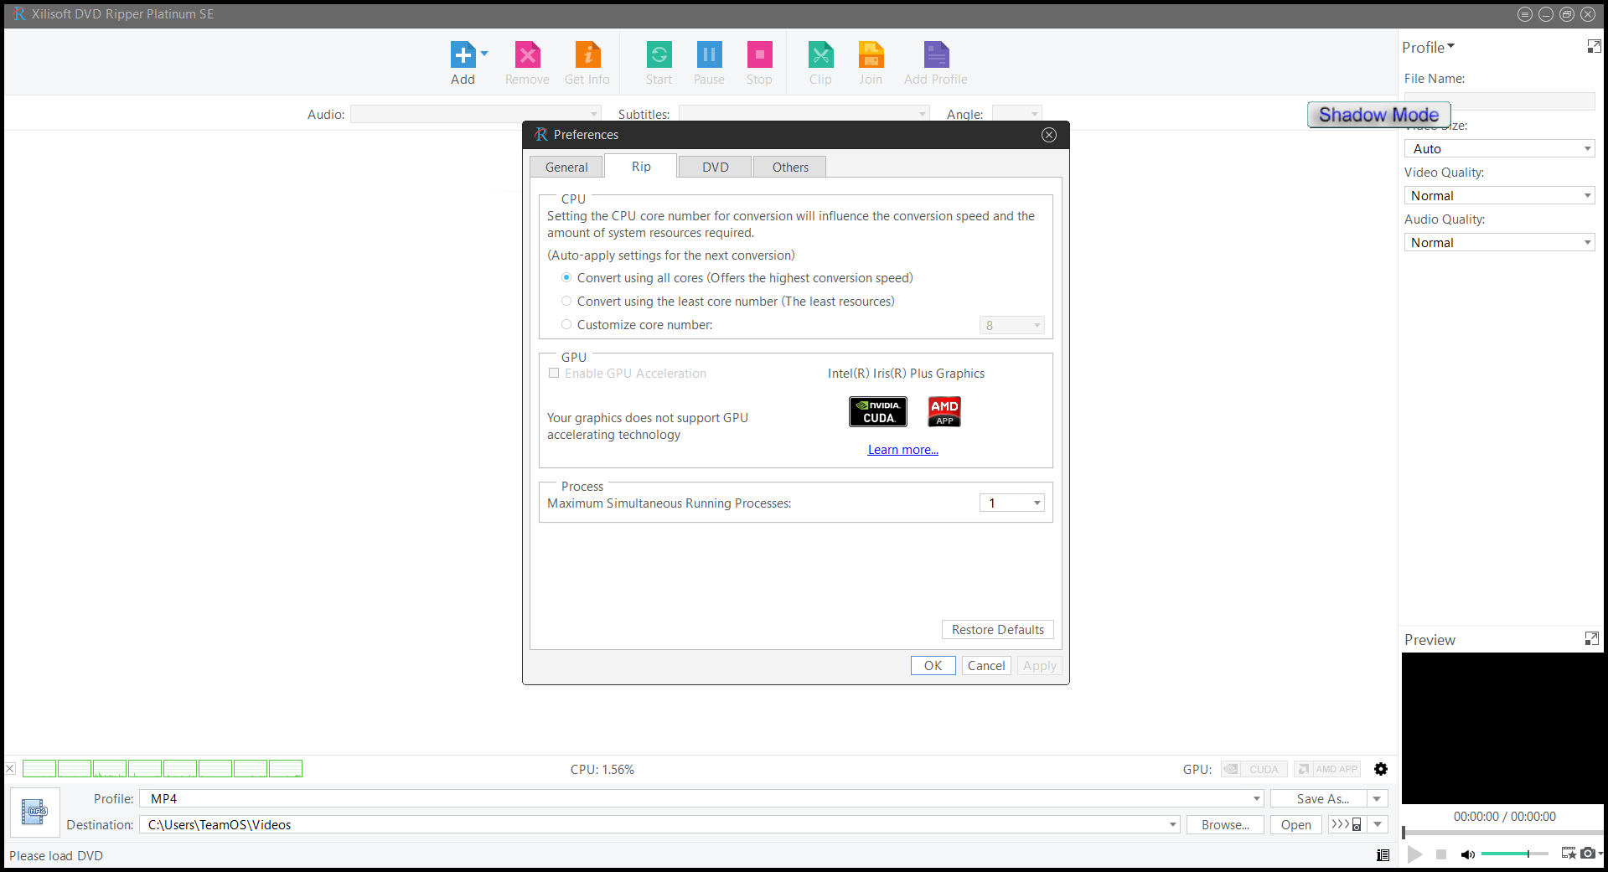Click the Get Info toolbar icon
The image size is (1608, 872).
(x=587, y=55)
